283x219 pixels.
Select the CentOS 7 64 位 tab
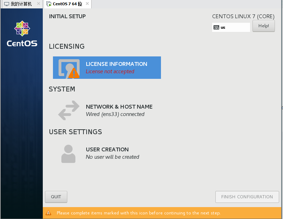(67, 4)
